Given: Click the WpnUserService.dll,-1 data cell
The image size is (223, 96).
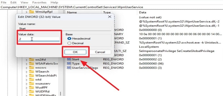Looking at the screenshot, I should click(x=179, y=26).
